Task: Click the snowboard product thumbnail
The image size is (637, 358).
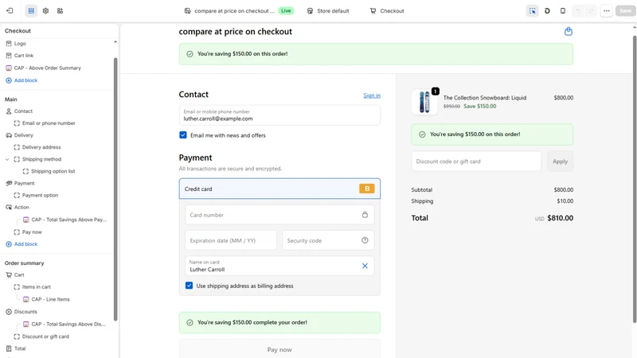Action: click(x=424, y=102)
